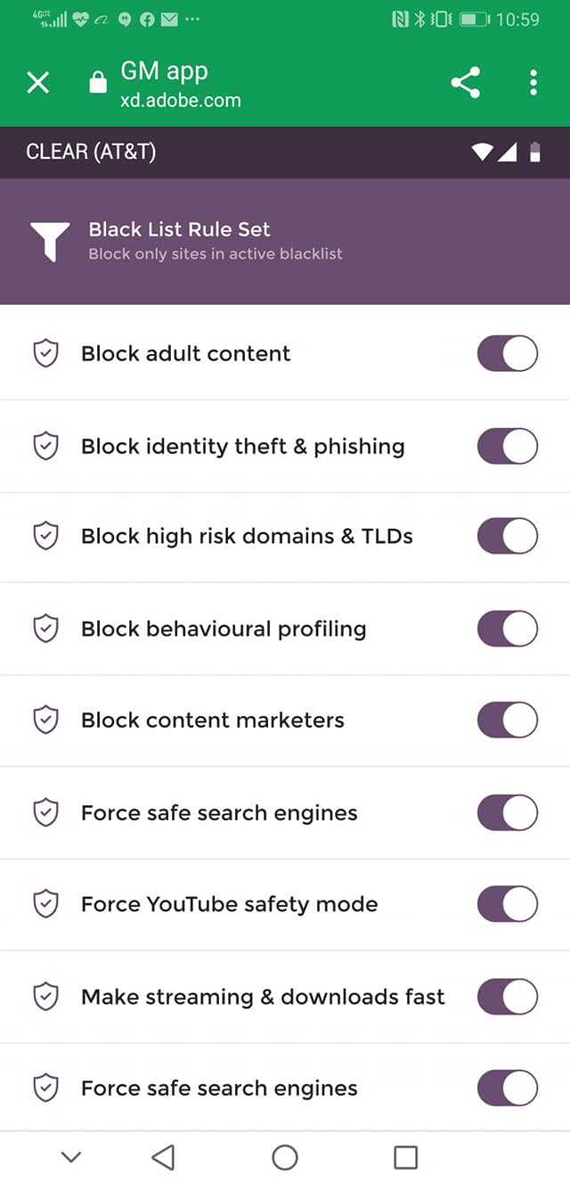Image resolution: width=570 pixels, height=1185 pixels.
Task: Toggle Block adult content switch
Action: point(508,353)
